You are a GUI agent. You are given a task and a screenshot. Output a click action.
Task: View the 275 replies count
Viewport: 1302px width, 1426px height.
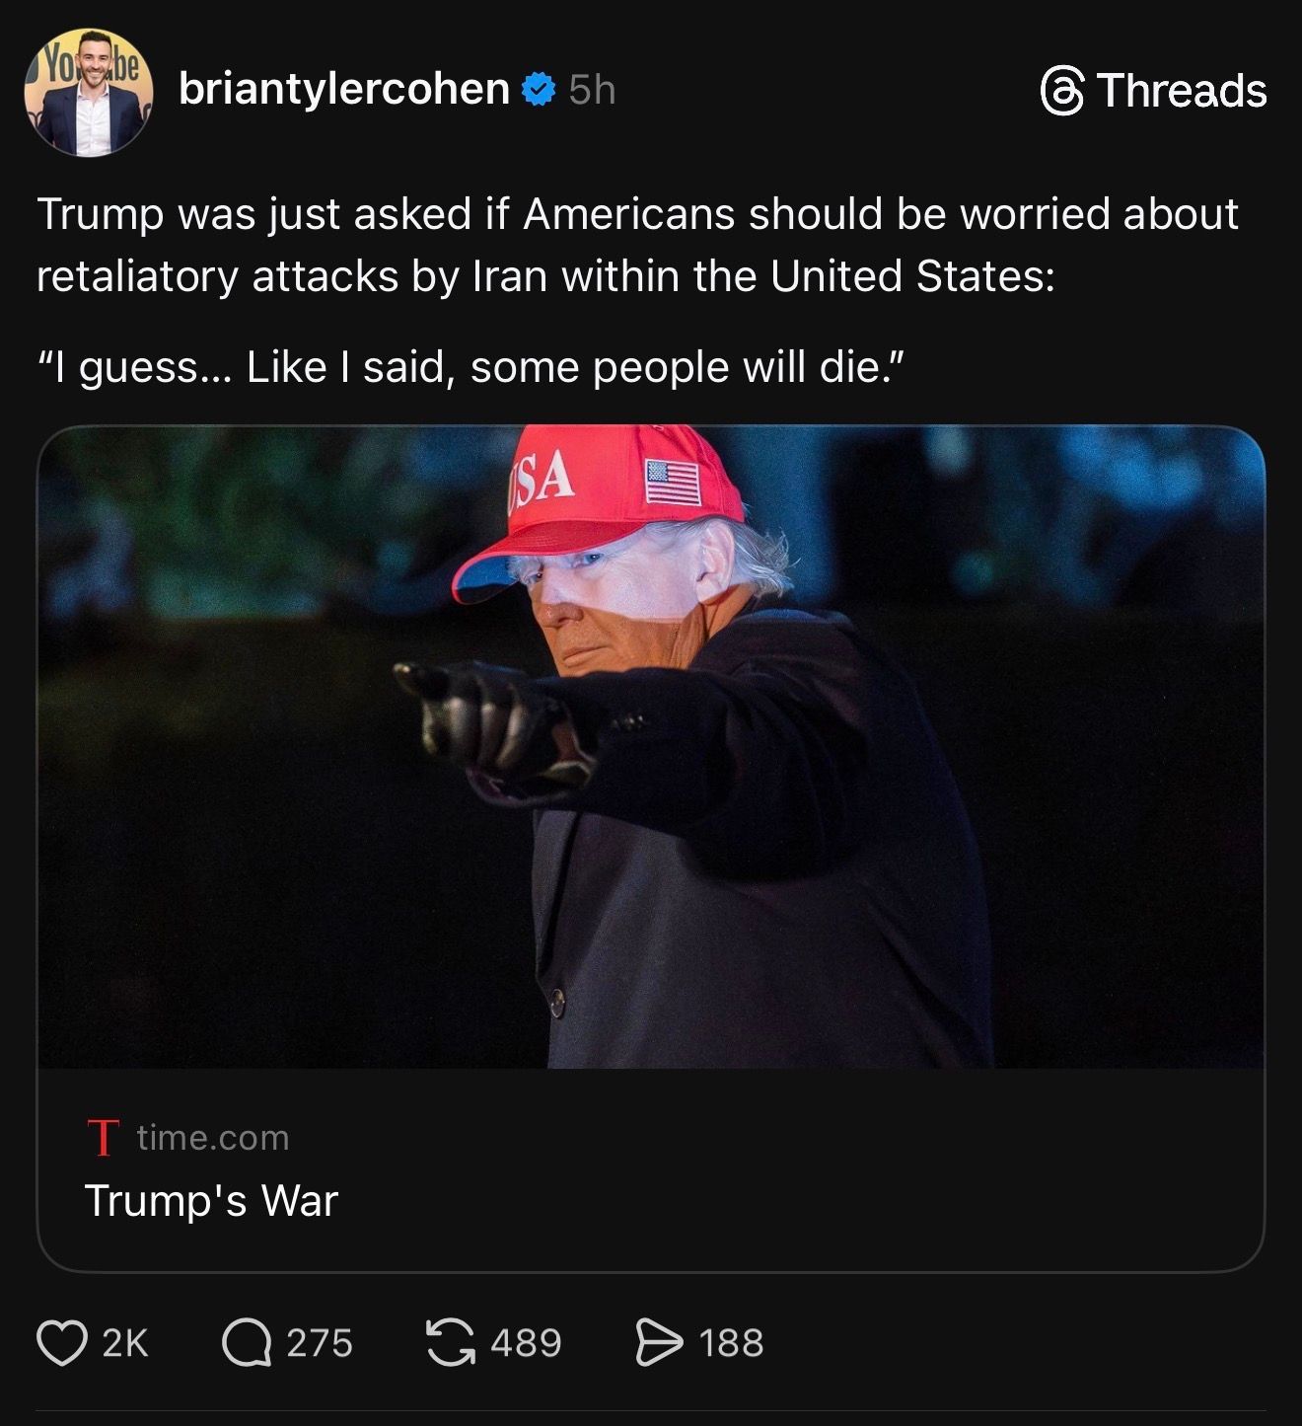(320, 1343)
